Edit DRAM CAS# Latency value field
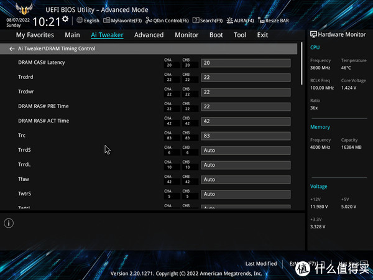The image size is (373, 280). pyautogui.click(x=246, y=63)
